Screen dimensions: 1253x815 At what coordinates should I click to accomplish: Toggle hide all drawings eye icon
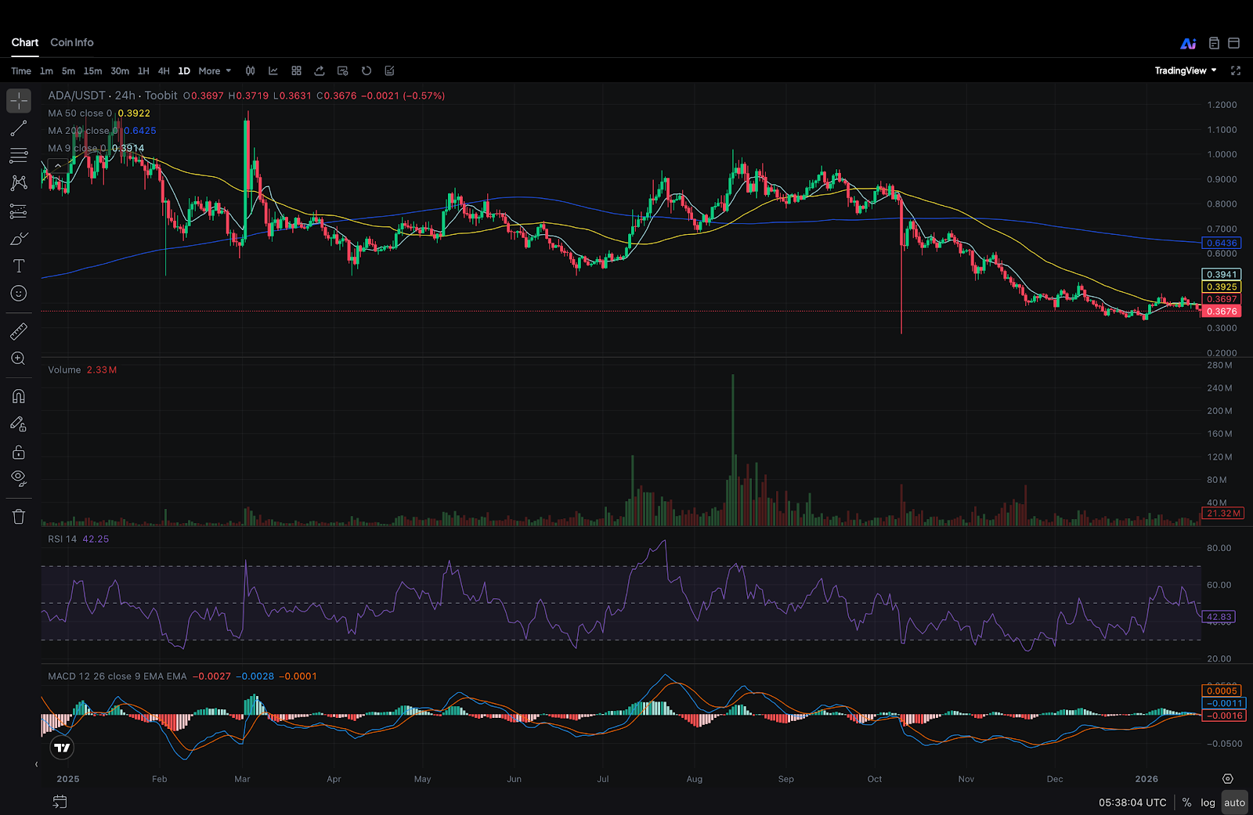(19, 478)
